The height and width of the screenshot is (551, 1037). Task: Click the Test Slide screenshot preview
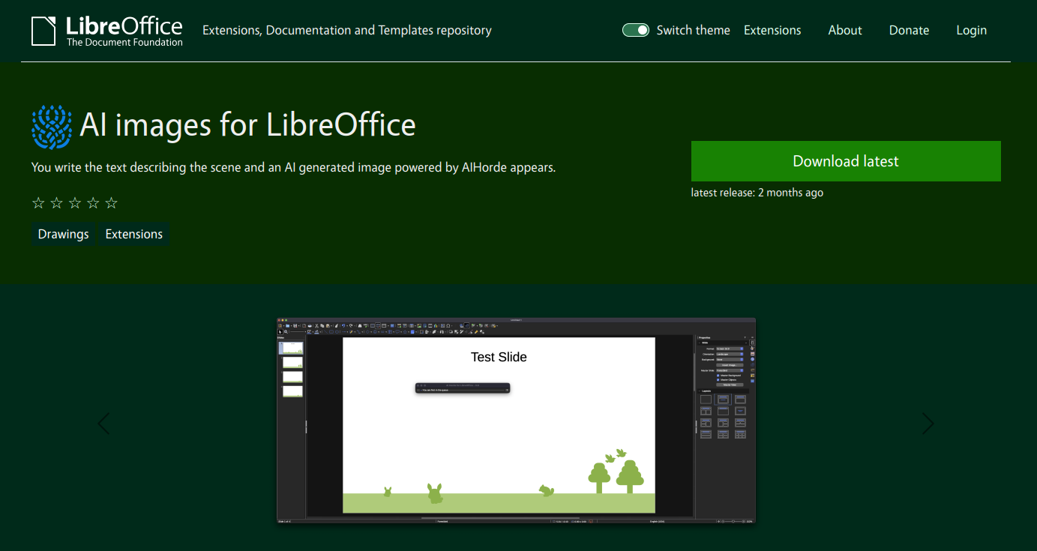(x=516, y=421)
